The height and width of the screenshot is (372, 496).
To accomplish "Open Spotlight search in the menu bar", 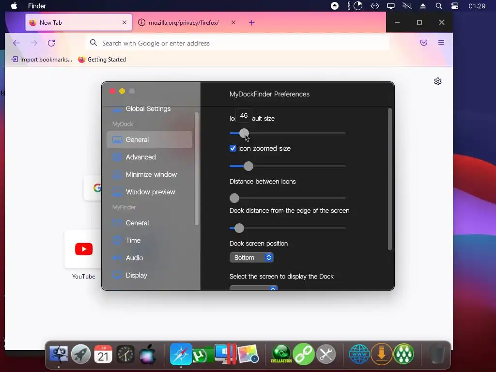I will pos(438,6).
